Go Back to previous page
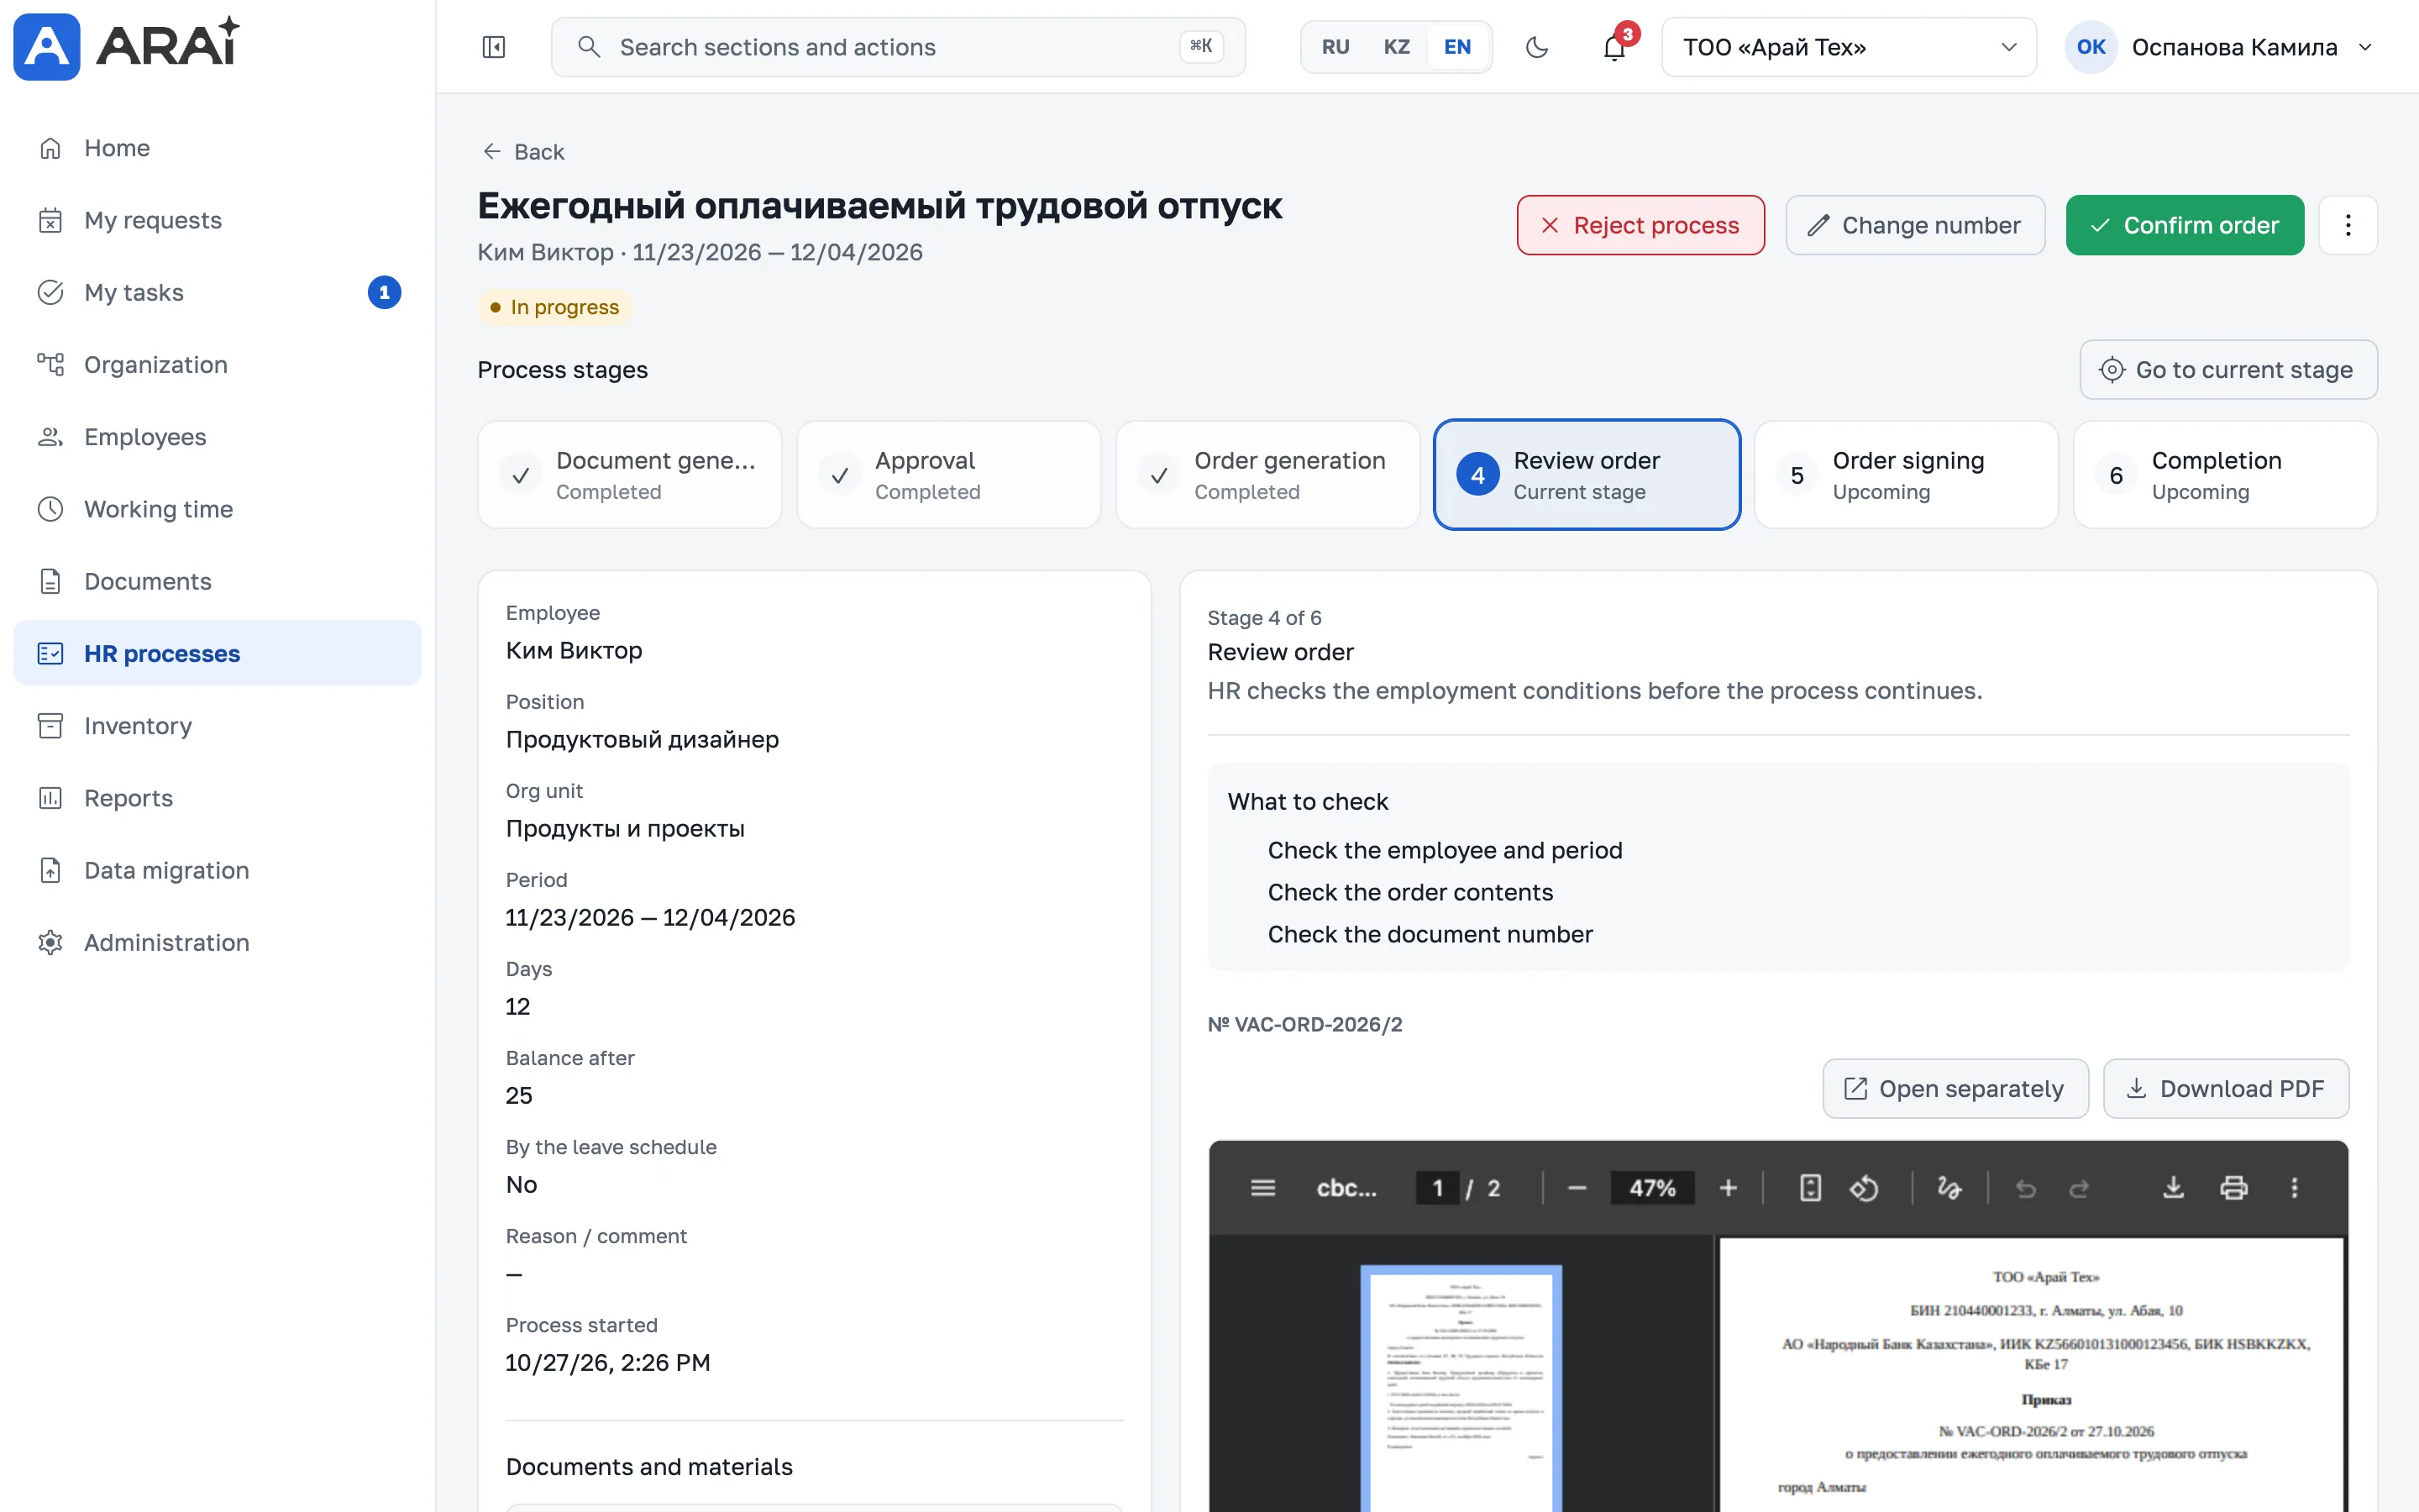Screen dimensions: 2419x1512 (x=522, y=151)
